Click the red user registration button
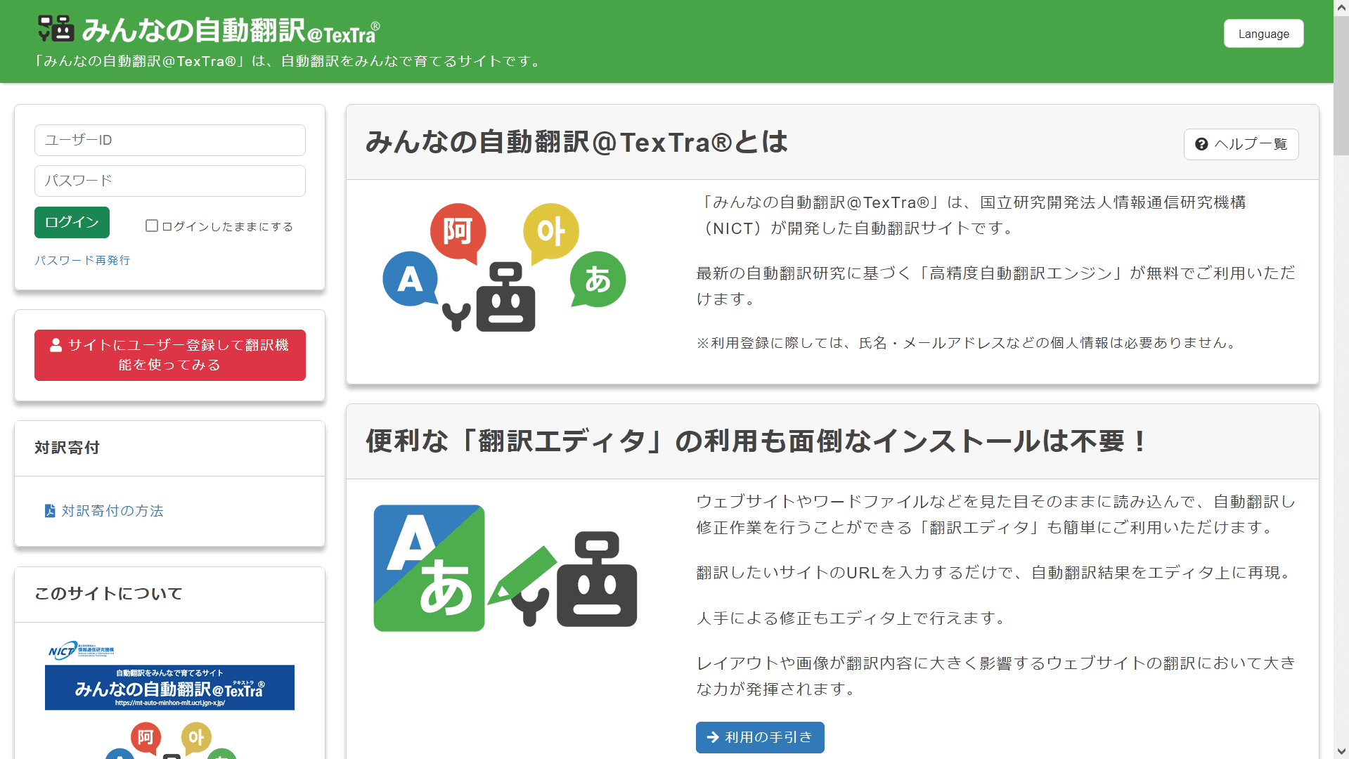1349x759 pixels. [170, 355]
